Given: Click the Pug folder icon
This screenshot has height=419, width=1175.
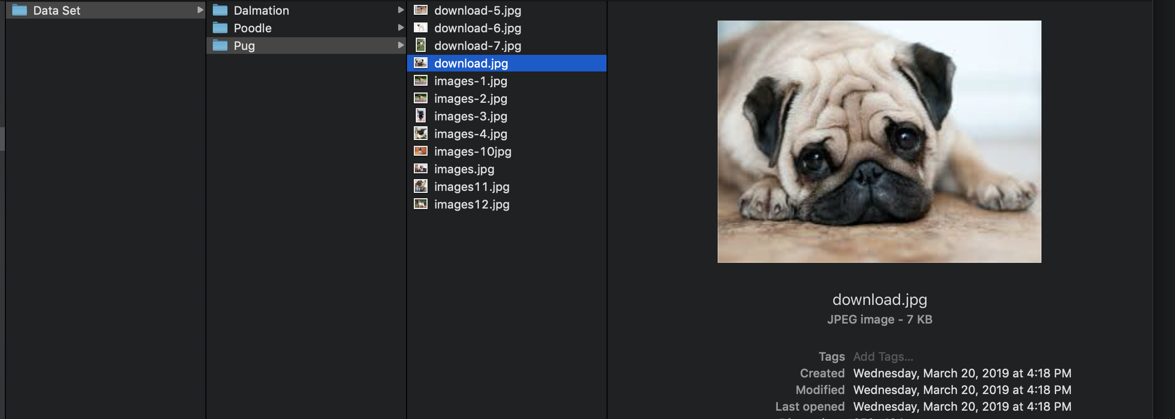Looking at the screenshot, I should point(220,46).
